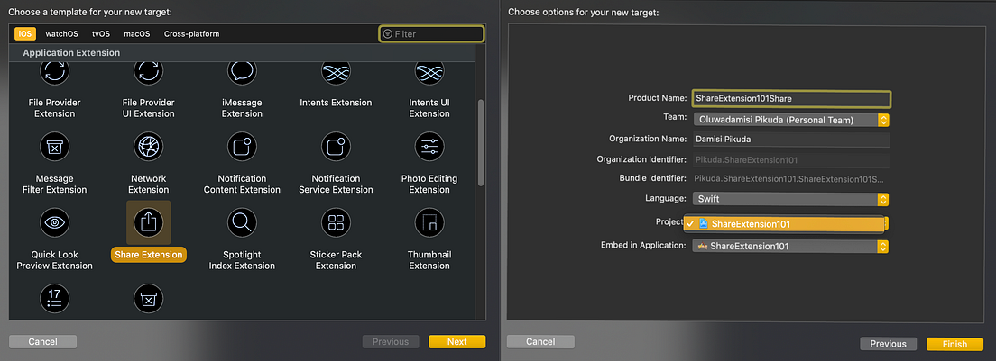Click Cancel in the template chooser dialog
Viewport: 996px width, 361px height.
click(x=42, y=341)
